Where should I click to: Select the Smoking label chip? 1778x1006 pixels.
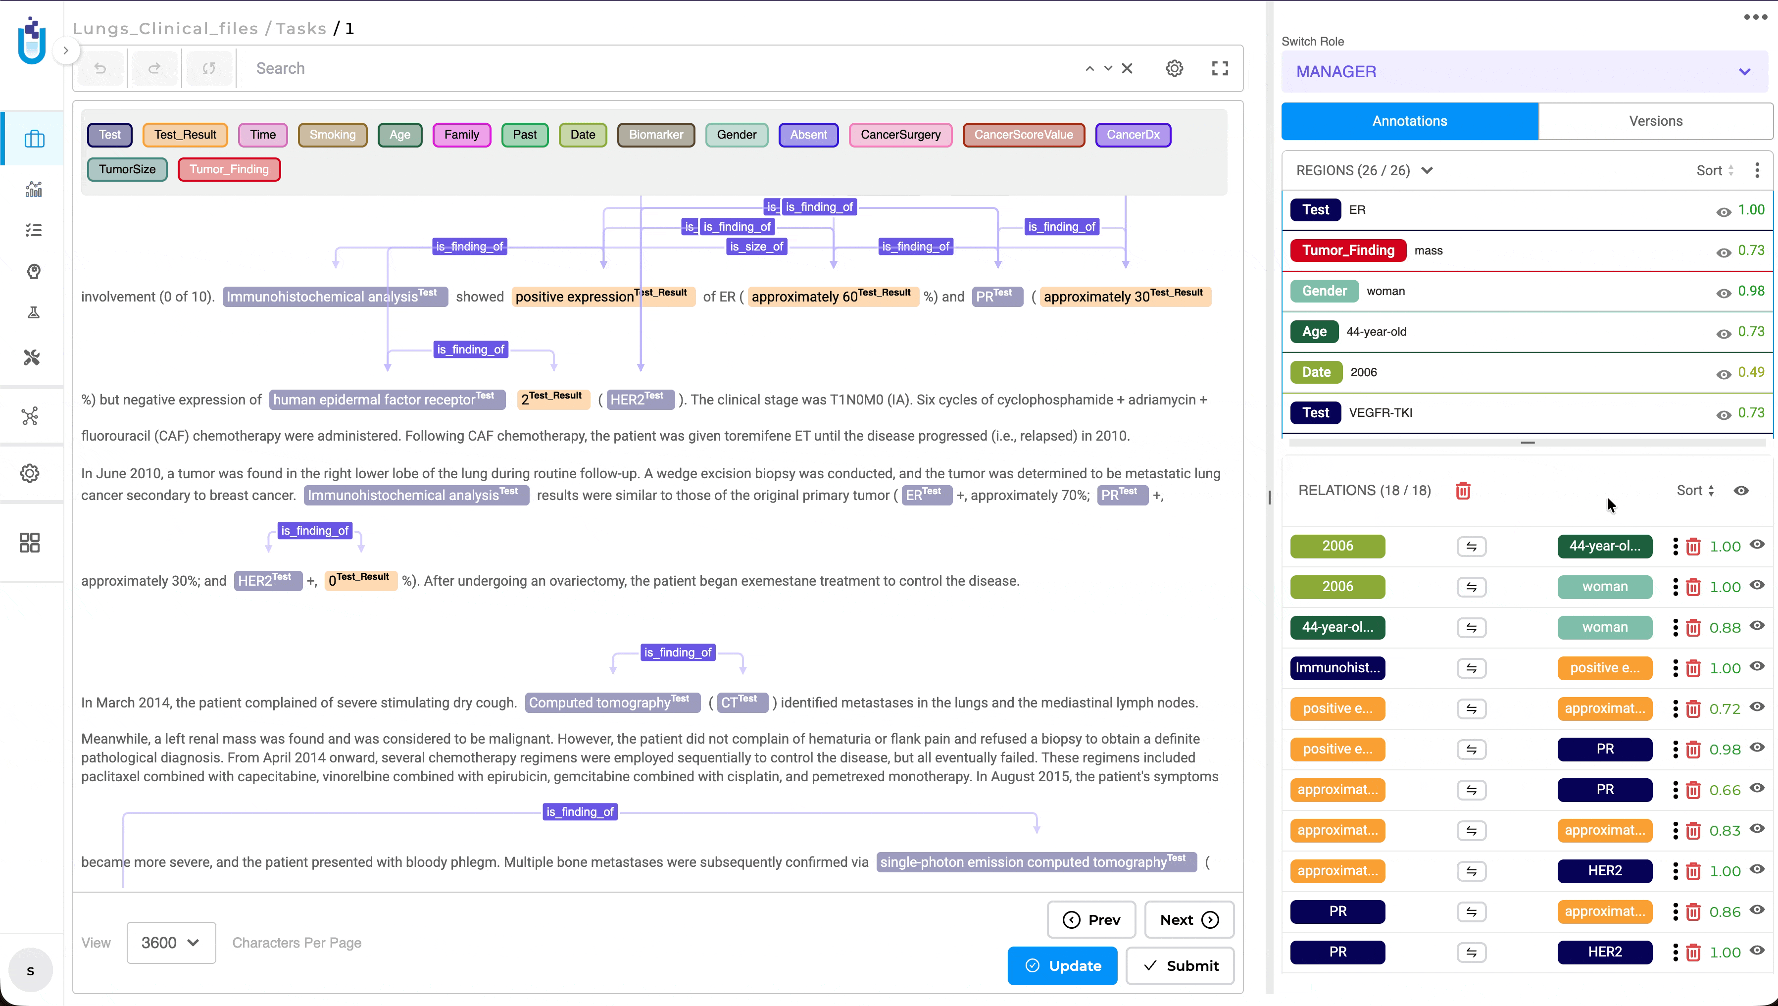(x=332, y=135)
